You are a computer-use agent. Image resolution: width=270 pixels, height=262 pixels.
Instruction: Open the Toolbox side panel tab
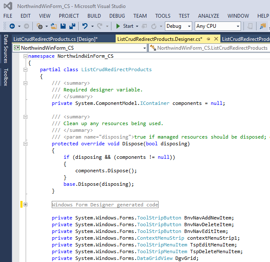tap(6, 77)
